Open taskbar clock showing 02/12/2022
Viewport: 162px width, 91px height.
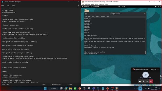pos(154,88)
